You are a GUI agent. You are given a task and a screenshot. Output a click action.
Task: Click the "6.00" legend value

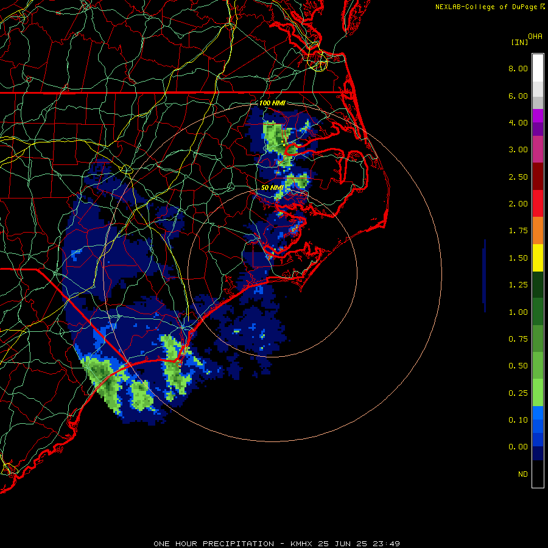point(518,96)
